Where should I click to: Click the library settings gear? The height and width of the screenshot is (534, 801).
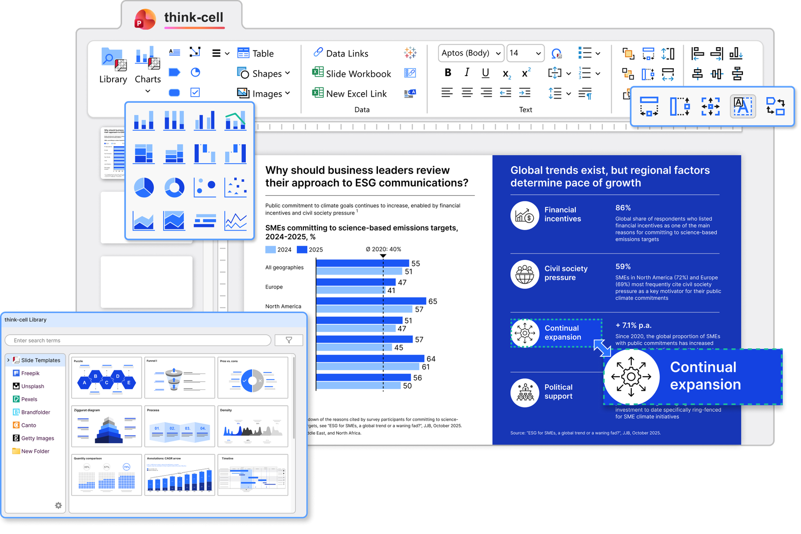(59, 505)
